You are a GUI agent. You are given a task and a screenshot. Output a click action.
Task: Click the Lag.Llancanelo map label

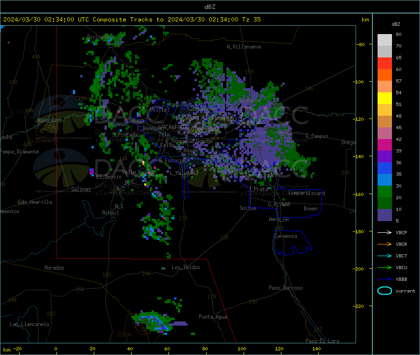pos(30,324)
